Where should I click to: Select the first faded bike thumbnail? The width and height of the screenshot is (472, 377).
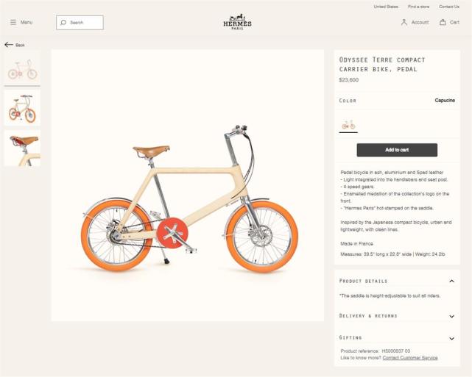tap(22, 68)
